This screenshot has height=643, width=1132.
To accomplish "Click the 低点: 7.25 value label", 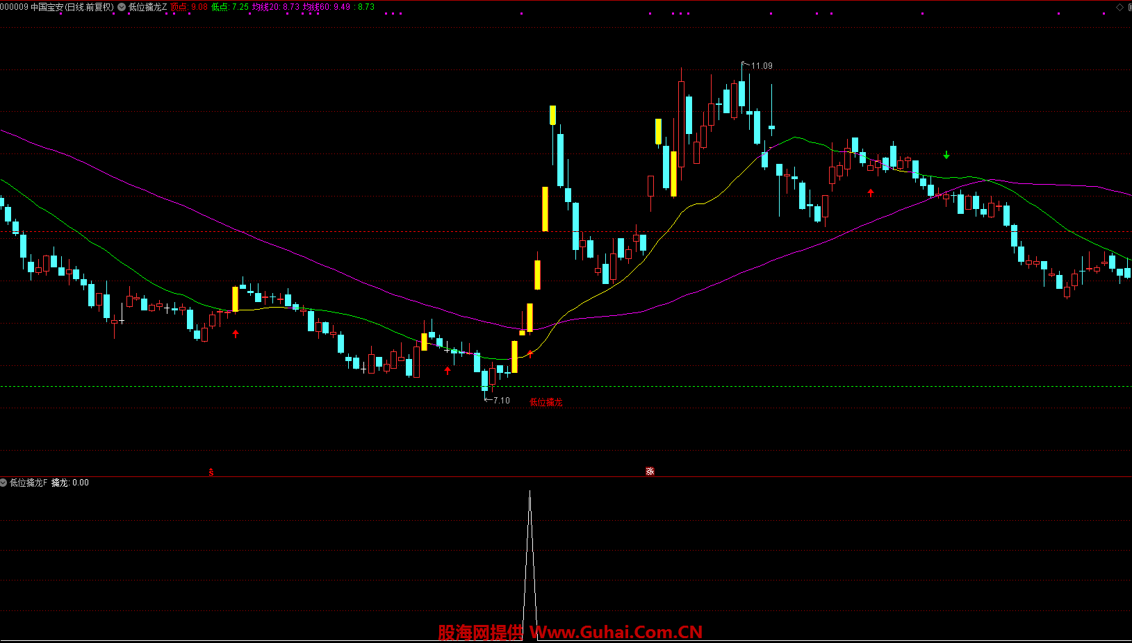I will click(x=230, y=7).
